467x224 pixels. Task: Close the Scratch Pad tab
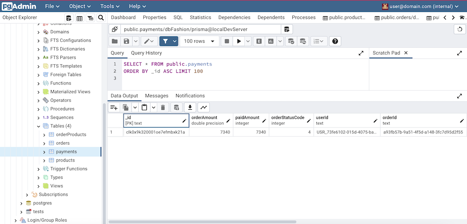[x=406, y=53]
